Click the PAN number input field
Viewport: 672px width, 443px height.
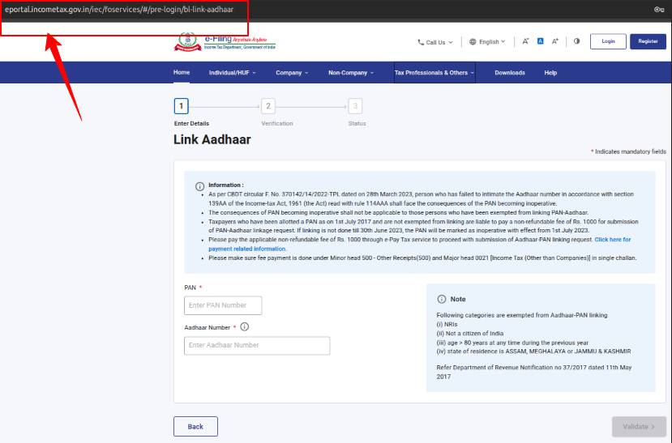pyautogui.click(x=223, y=305)
